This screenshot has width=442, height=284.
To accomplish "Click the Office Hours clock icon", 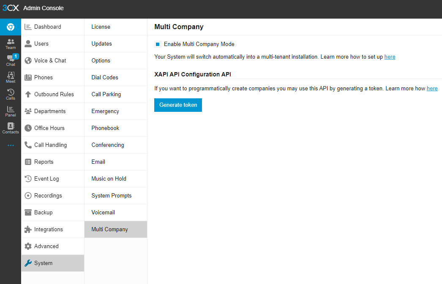I will pos(28,128).
